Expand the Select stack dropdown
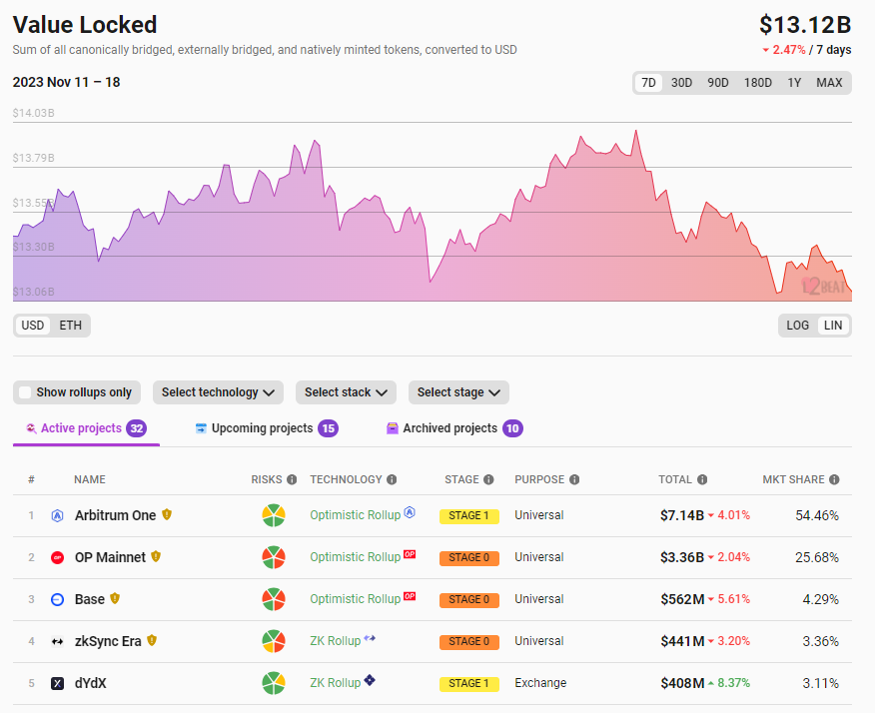 (x=346, y=392)
